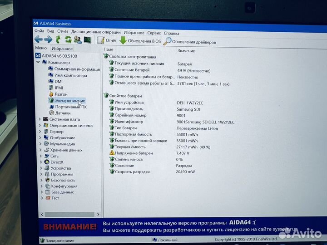Collapse the Компьютер tree node
The width and height of the screenshot is (327, 245).
(38, 62)
